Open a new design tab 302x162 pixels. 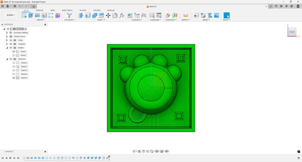(271, 6)
